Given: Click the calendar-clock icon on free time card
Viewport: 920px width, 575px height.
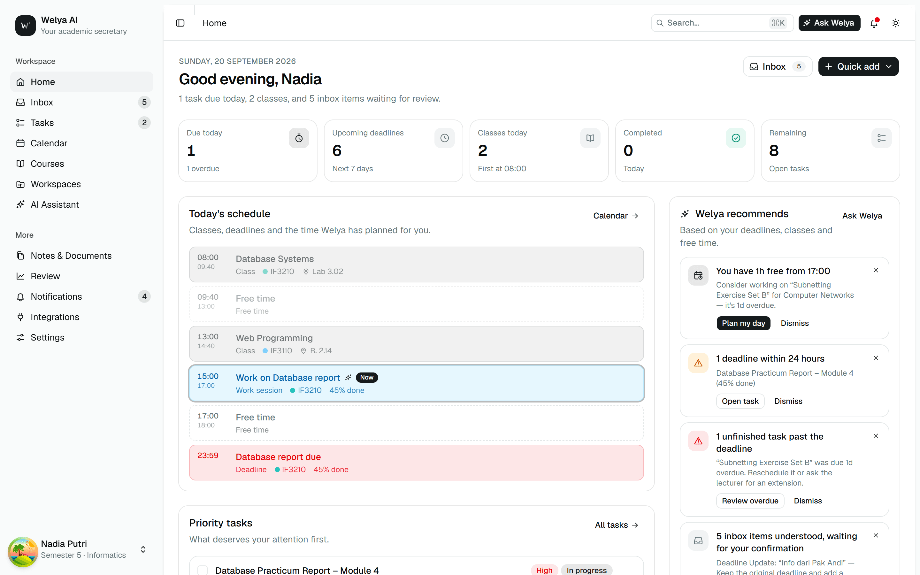Looking at the screenshot, I should [698, 275].
